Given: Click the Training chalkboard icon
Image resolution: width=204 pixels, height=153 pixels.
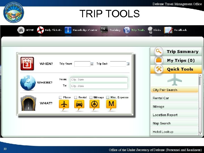Looking at the screenshot, I should (104, 30).
